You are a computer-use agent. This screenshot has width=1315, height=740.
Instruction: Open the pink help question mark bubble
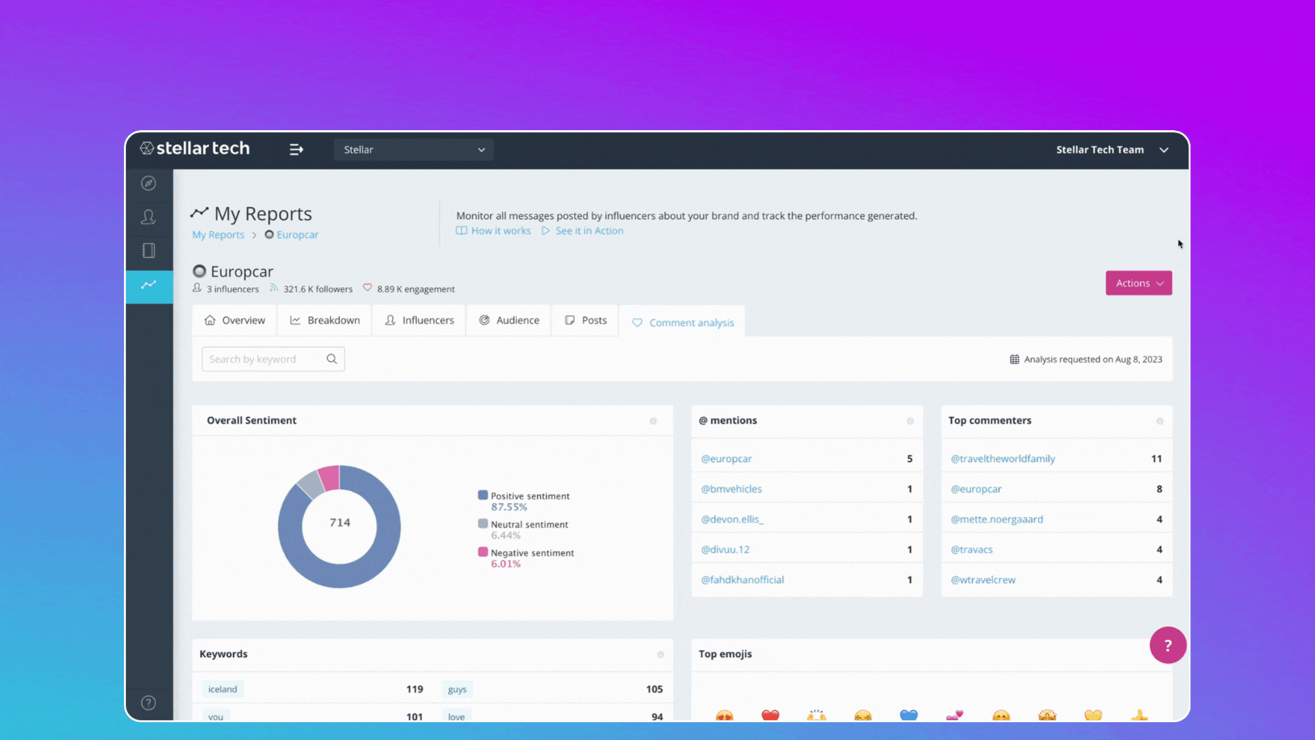click(1168, 645)
